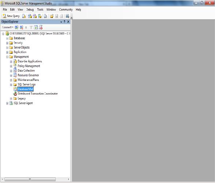
Task: Open the Community menu
Action: point(66,10)
